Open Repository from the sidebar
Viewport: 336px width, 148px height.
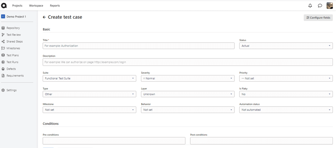point(13,28)
